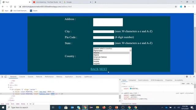Toggle the inspect element picker icon
196x110 pixels.
pos(2,77)
